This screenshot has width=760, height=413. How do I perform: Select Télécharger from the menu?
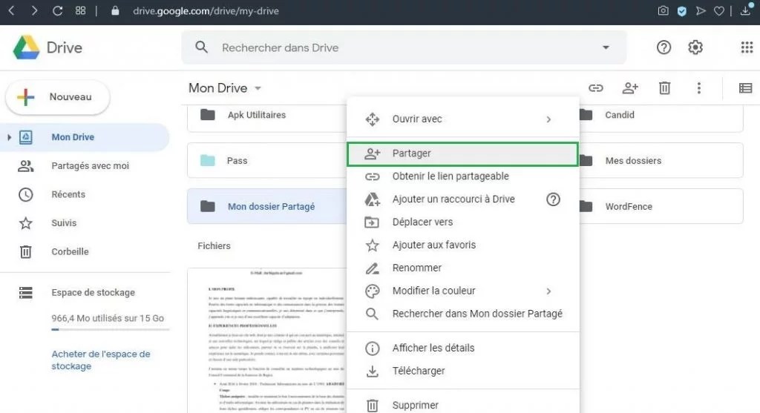coord(462,371)
